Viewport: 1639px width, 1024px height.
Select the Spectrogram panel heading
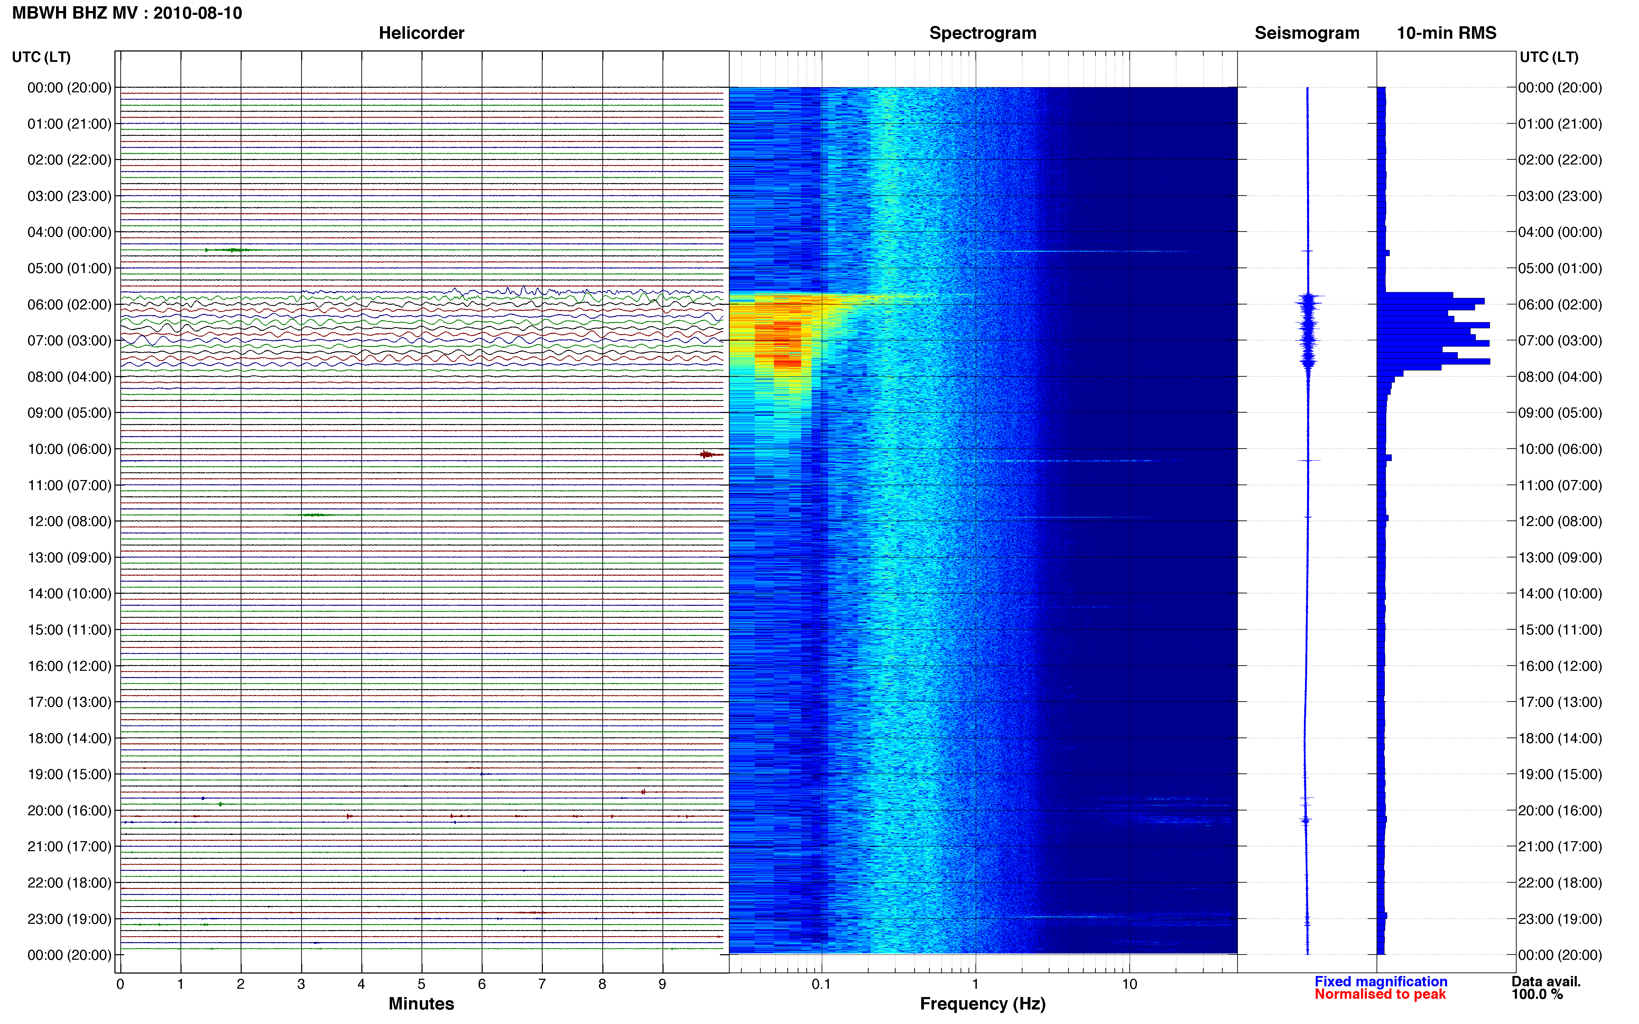click(x=982, y=33)
